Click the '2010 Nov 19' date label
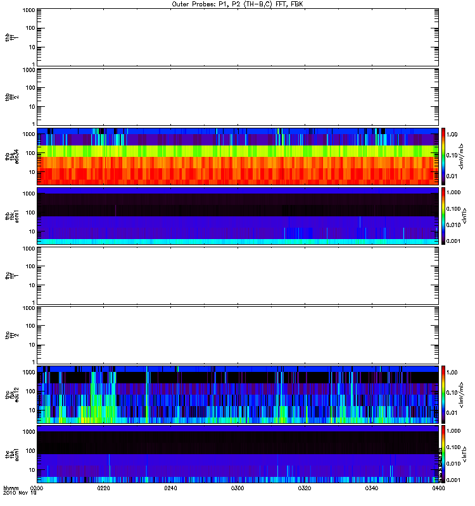This screenshot has width=475, height=506. 20,493
